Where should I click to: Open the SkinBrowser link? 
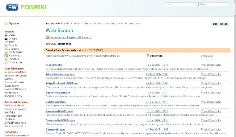(12, 92)
